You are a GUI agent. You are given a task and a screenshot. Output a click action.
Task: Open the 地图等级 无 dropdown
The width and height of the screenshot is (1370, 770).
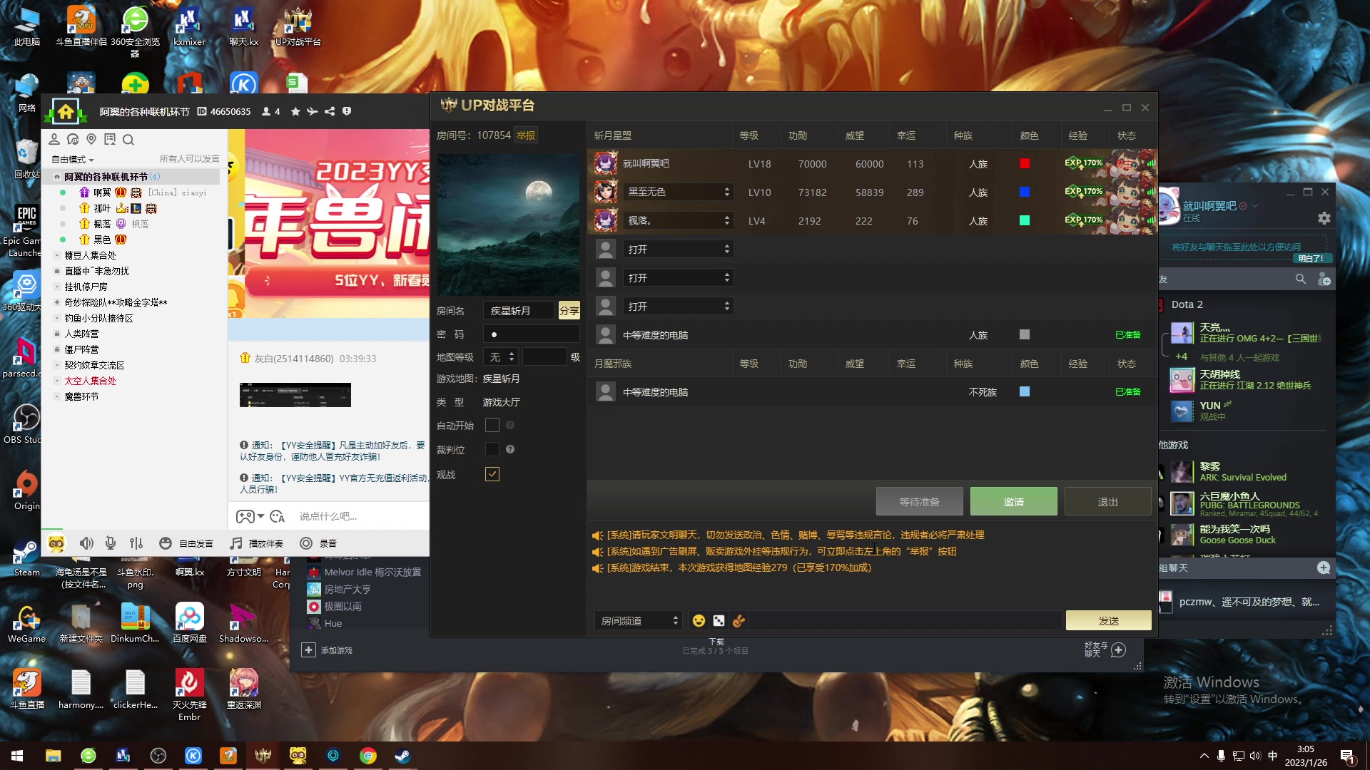(502, 356)
